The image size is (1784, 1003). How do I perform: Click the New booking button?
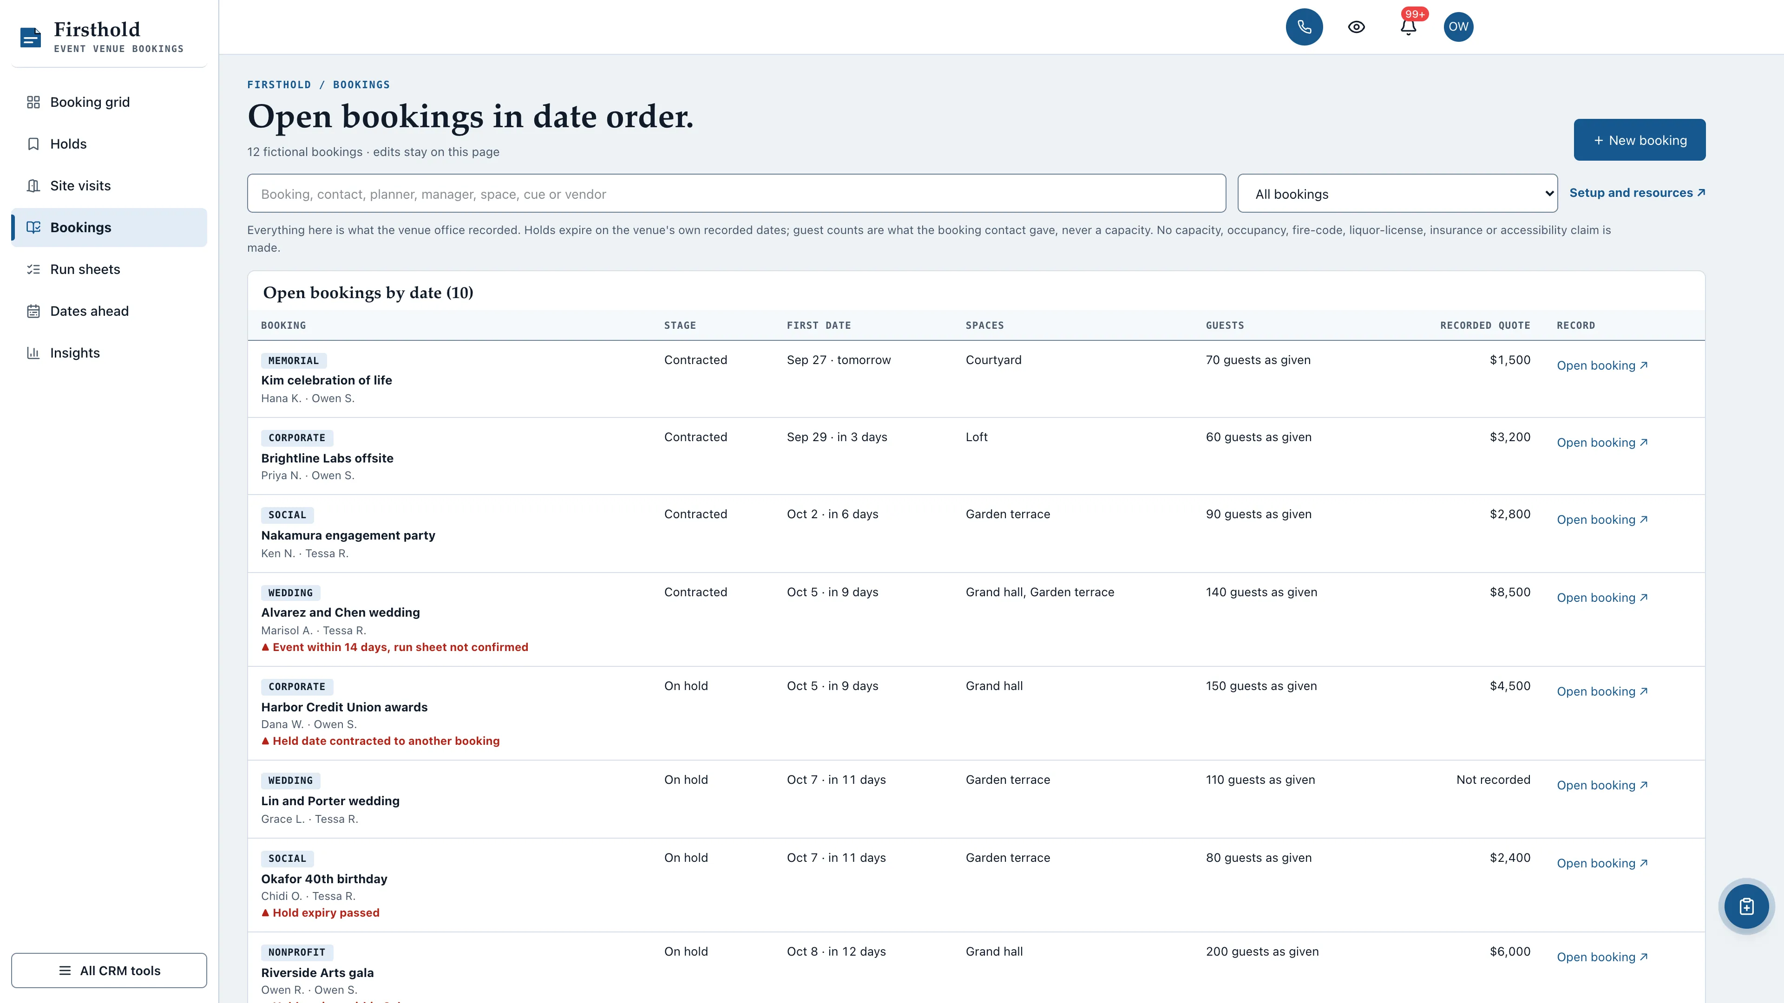coord(1639,140)
